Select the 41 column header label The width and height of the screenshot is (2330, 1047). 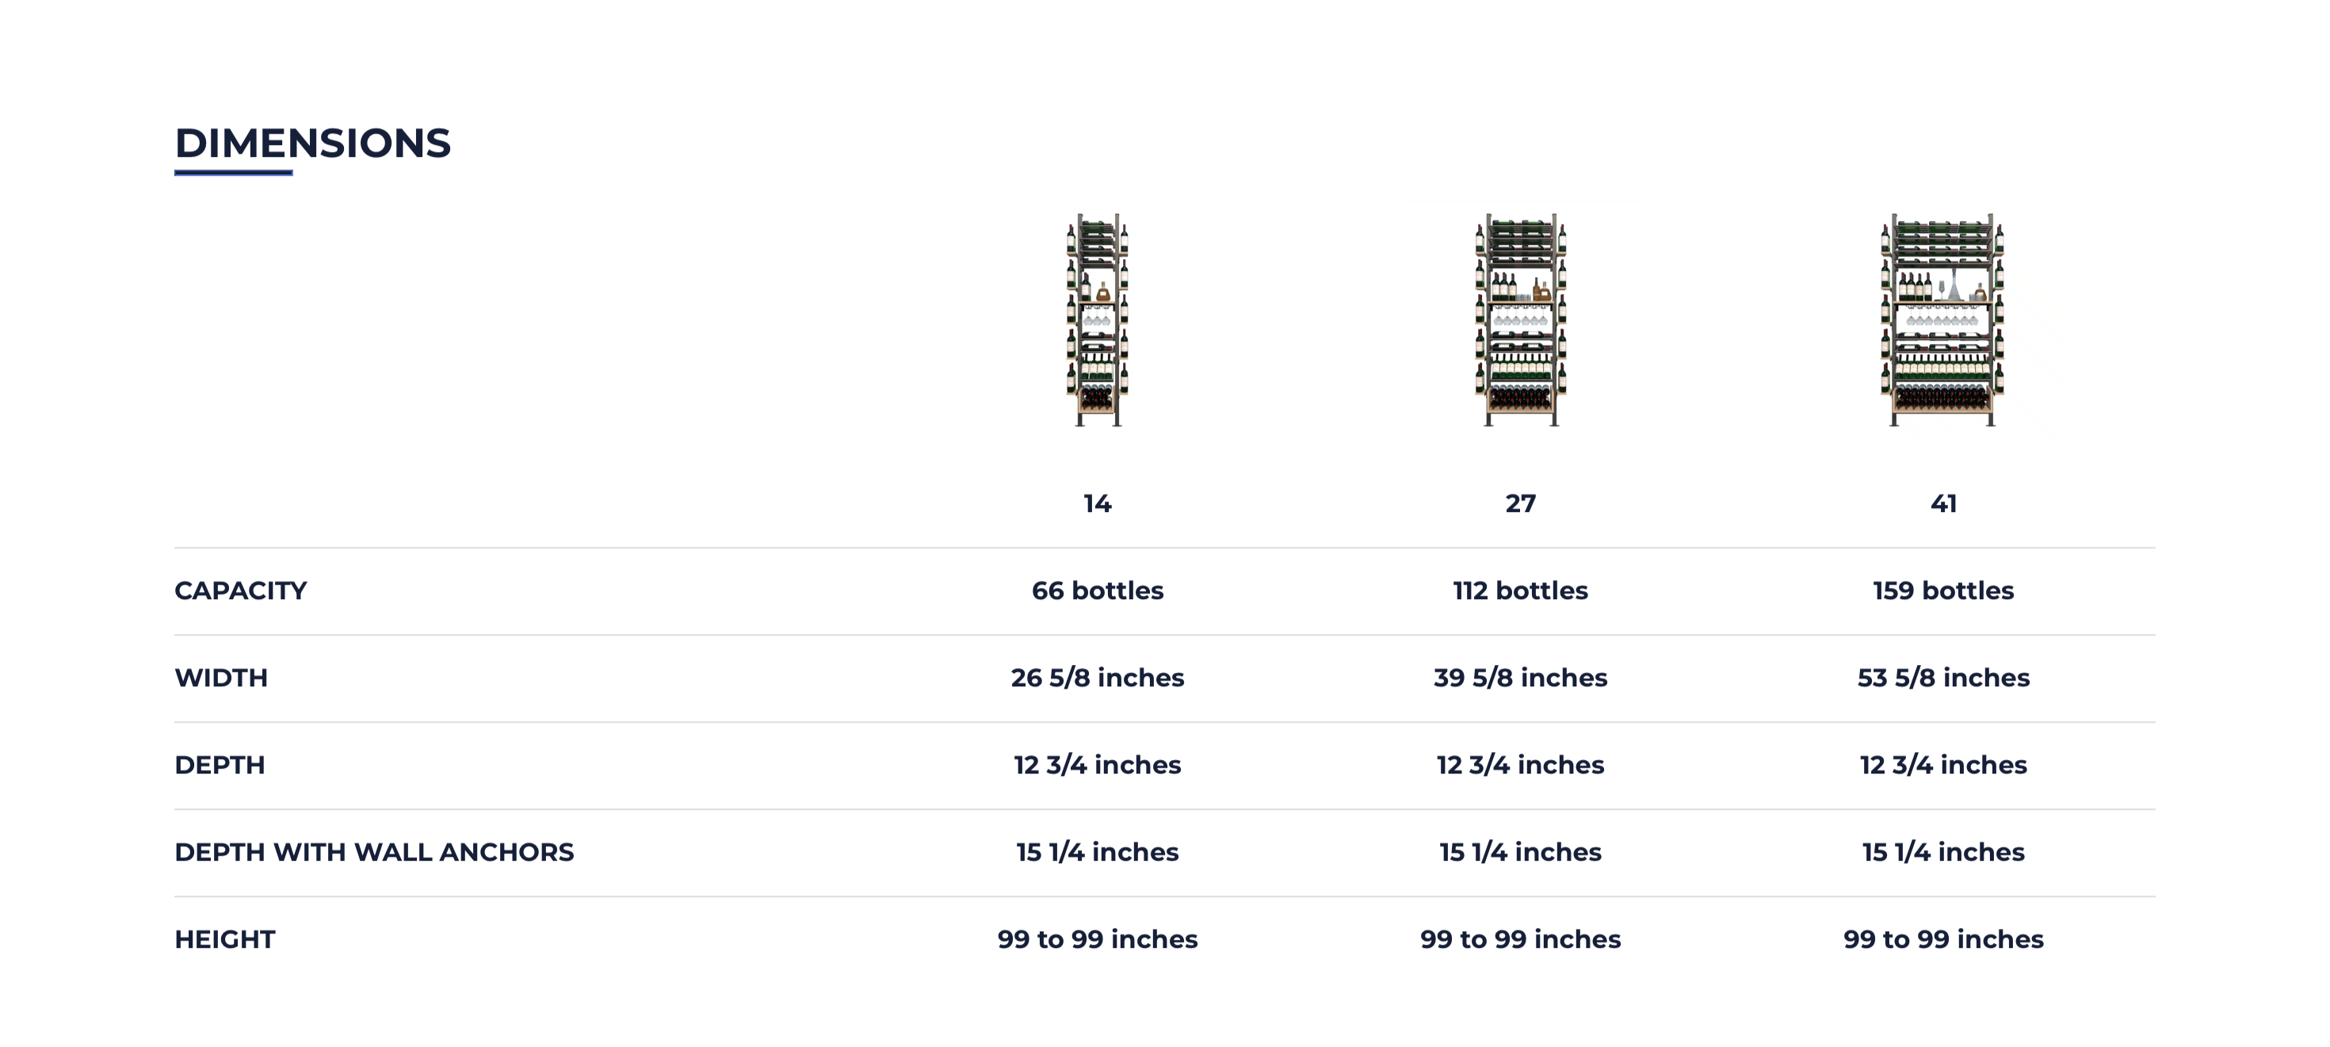pyautogui.click(x=1943, y=503)
